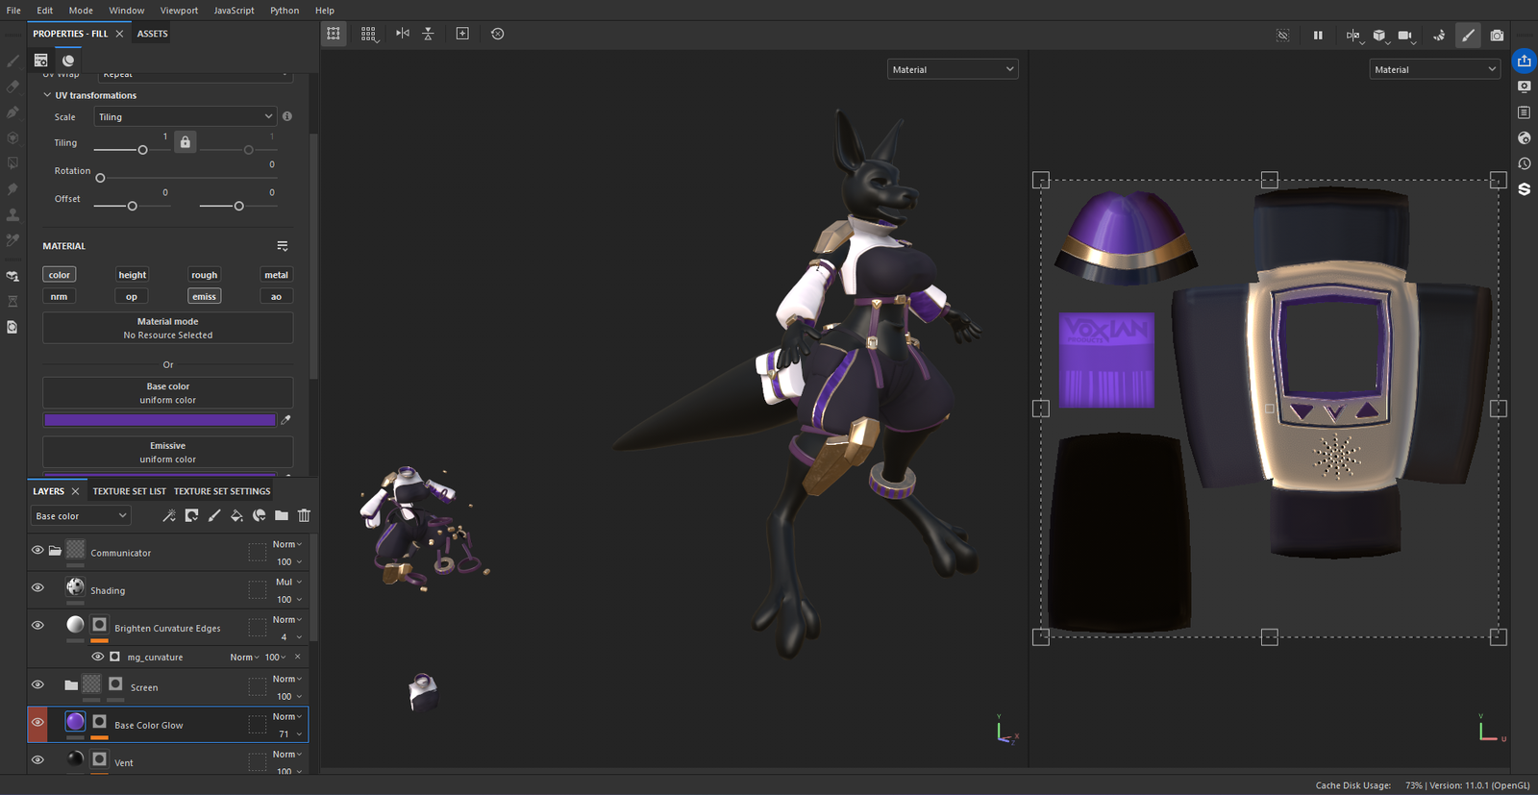Viewport: 1538px width, 795px height.
Task: Collapse the UV transformations section
Action: 47,95
